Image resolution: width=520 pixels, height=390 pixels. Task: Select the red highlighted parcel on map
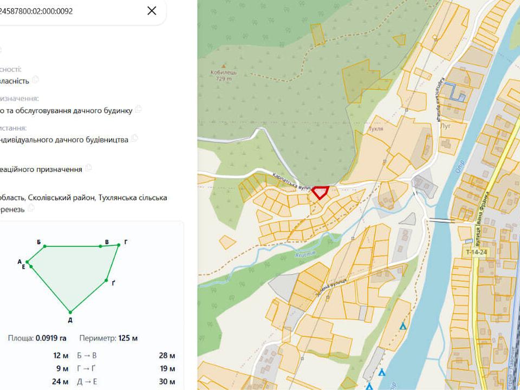point(320,192)
